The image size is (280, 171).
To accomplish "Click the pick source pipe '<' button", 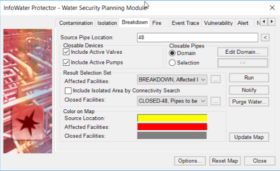I will (x=265, y=38).
